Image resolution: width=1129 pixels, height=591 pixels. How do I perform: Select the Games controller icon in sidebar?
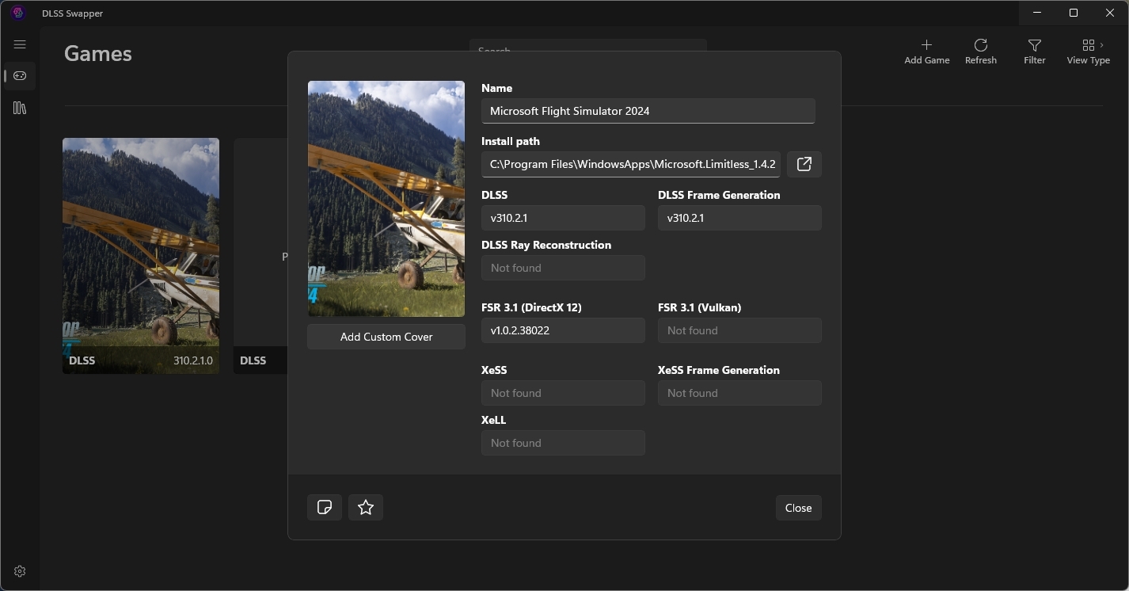(20, 76)
